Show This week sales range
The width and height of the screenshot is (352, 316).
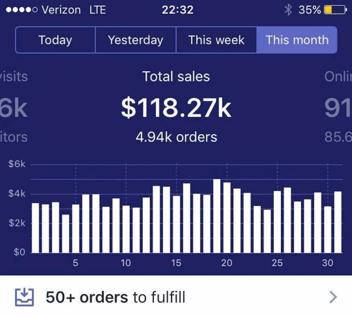click(x=216, y=40)
